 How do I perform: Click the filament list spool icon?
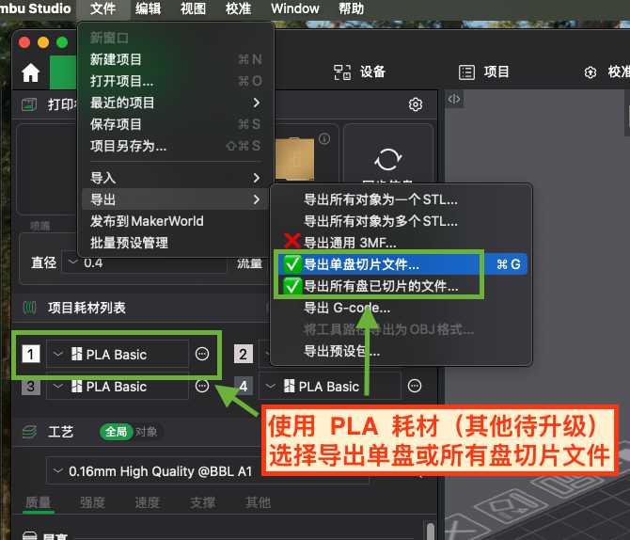(x=30, y=308)
